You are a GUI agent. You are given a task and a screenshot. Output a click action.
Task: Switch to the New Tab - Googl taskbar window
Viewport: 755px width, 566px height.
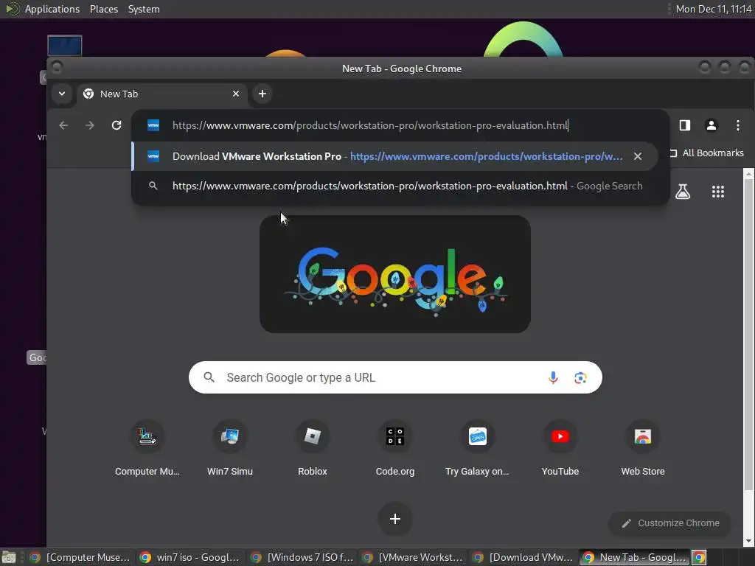pos(634,557)
